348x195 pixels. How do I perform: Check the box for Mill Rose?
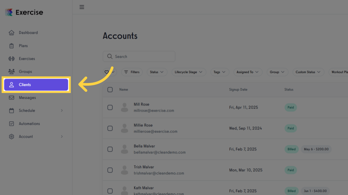(110, 107)
